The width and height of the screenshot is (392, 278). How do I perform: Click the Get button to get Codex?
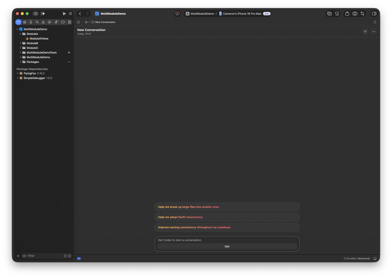(x=227, y=247)
